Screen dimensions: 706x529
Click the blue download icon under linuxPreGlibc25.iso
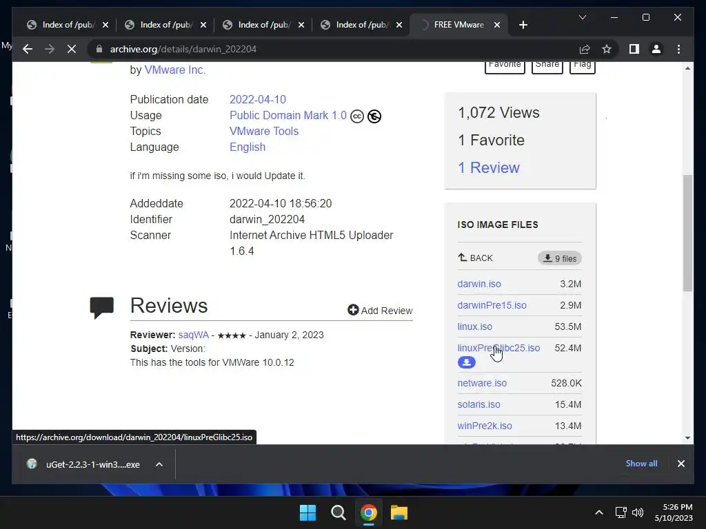[467, 362]
